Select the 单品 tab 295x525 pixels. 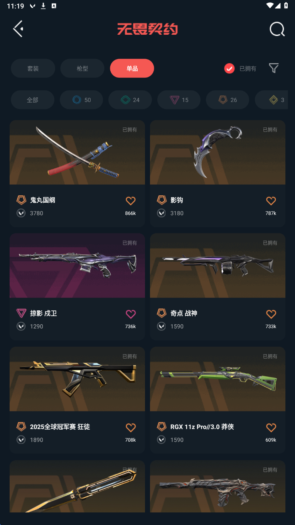tap(132, 68)
